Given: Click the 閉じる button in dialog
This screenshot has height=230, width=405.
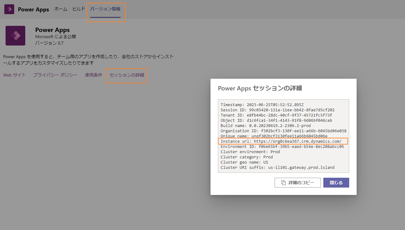Looking at the screenshot, I should tap(336, 183).
